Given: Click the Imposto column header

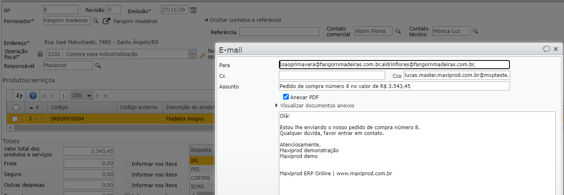Looking at the screenshot, I should point(202,150).
